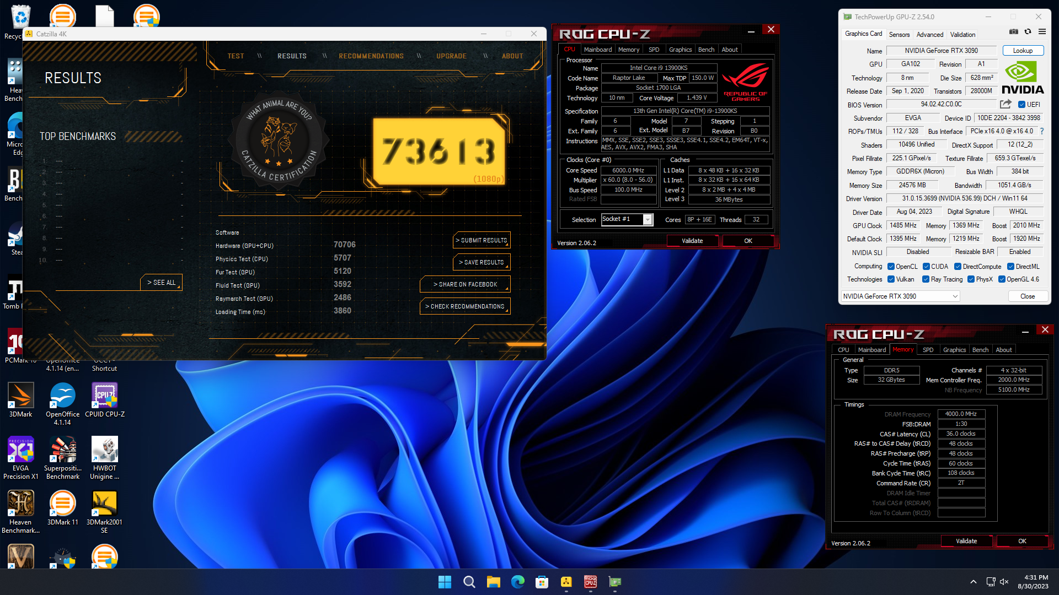Click the GPU-Z refresh icon
This screenshot has height=595, width=1059.
pyautogui.click(x=1028, y=32)
